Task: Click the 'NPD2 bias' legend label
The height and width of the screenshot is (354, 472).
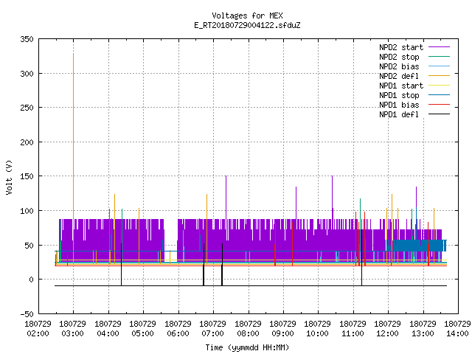Action: (399, 66)
